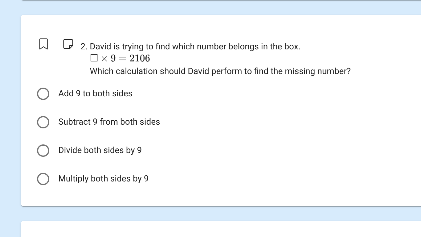The image size is (421, 237).
Task: Pick 'Divide both sides by 9' answer
Action: click(43, 151)
